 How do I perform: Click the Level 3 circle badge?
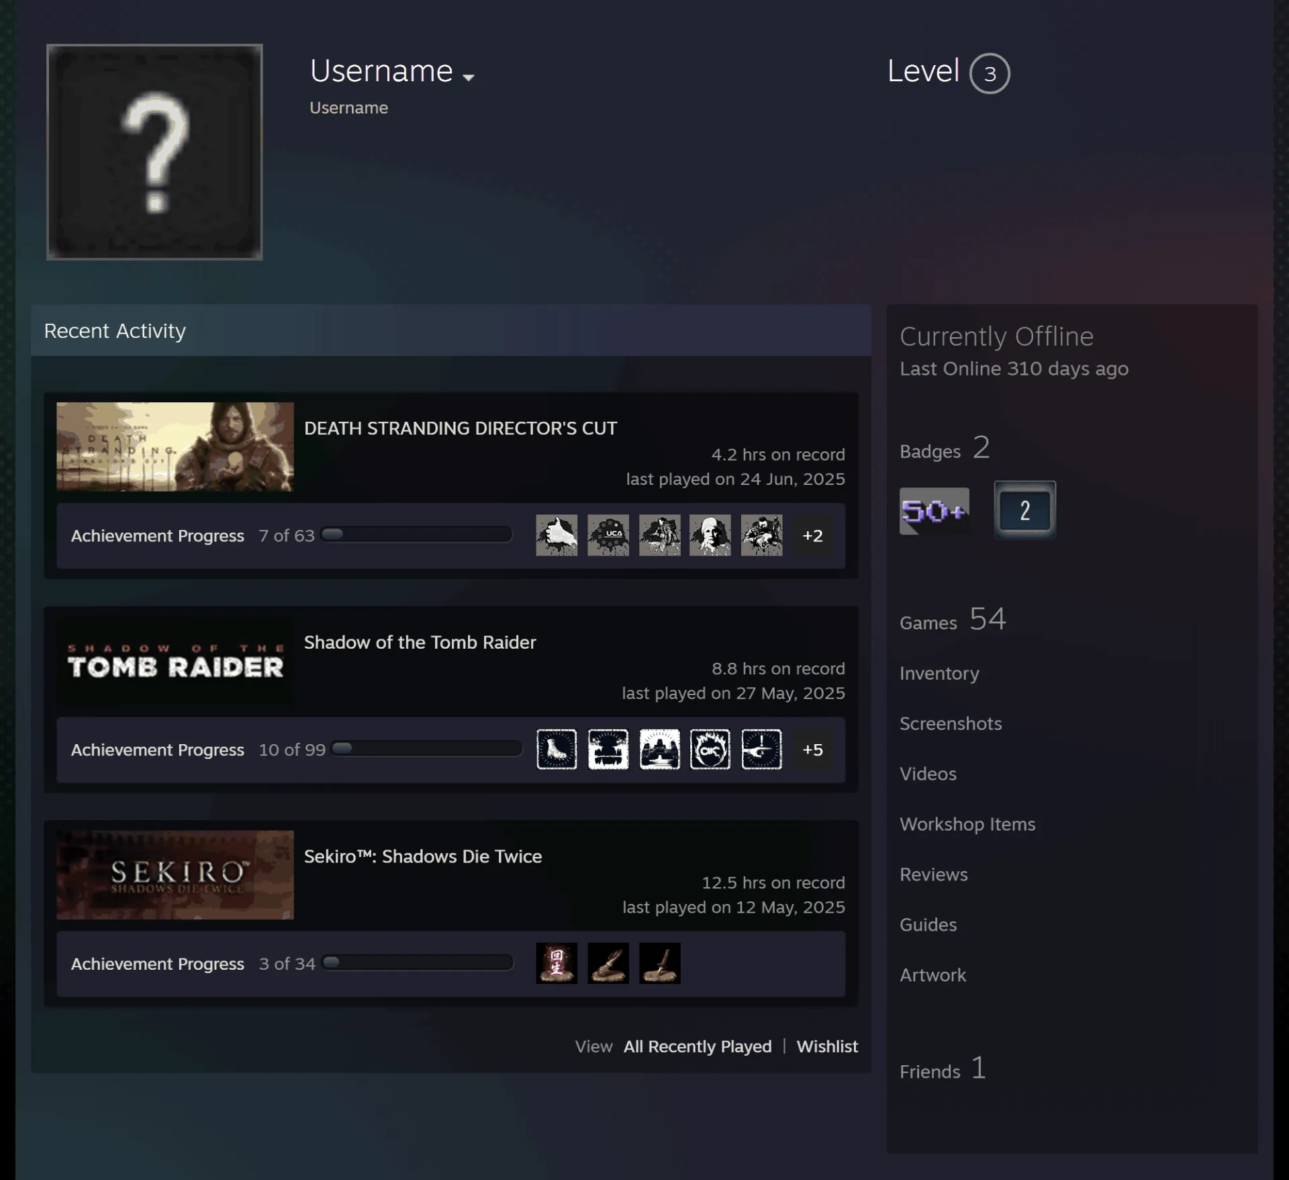pos(990,73)
